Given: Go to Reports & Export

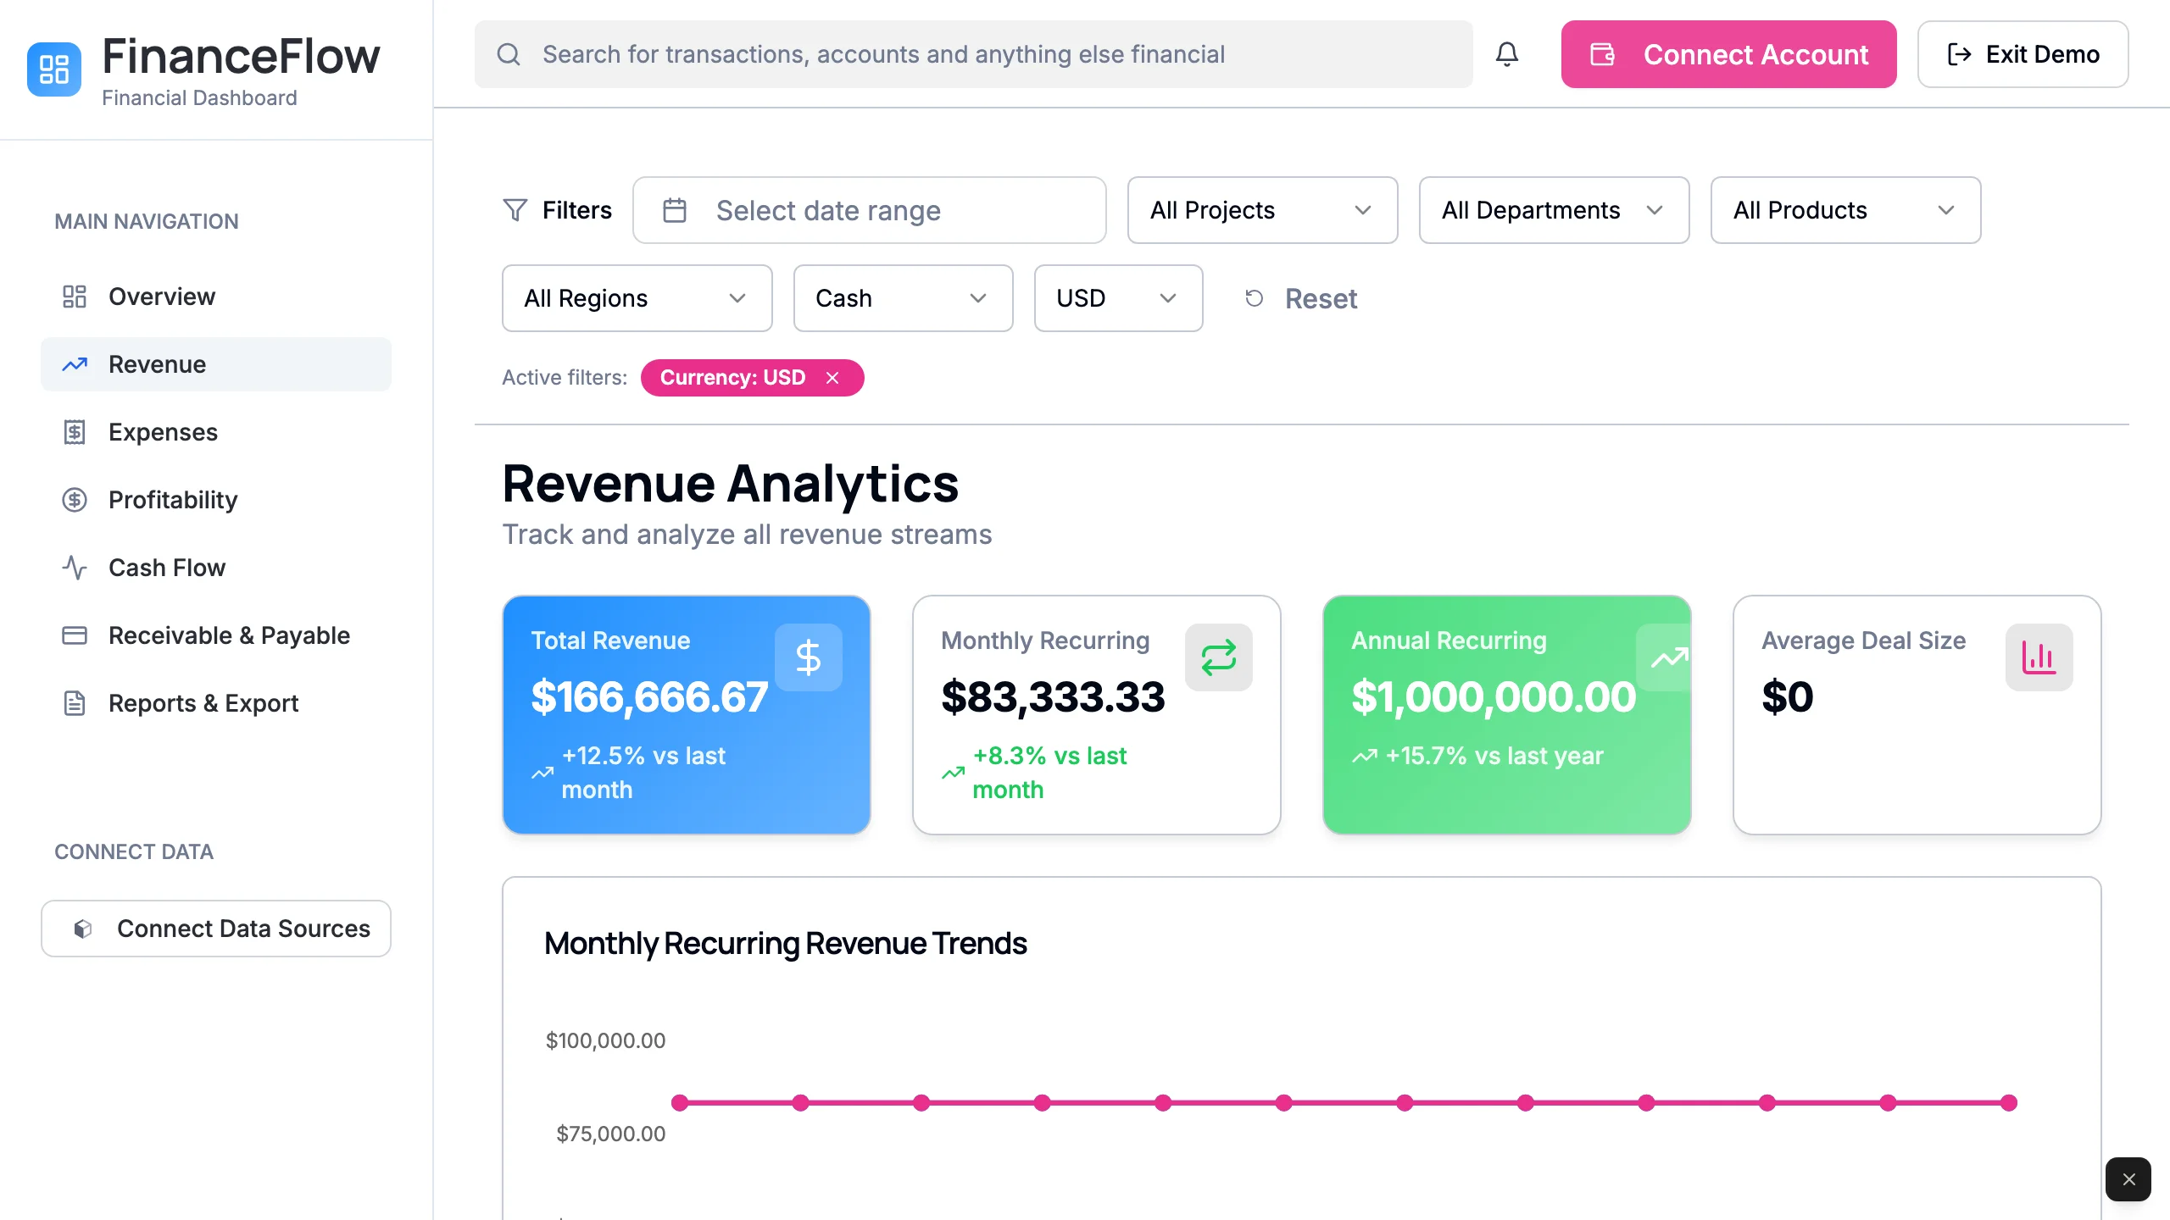Looking at the screenshot, I should tap(203, 702).
